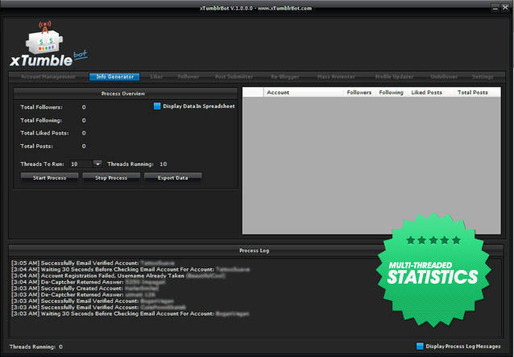Close the xTumblrBot window
The width and height of the screenshot is (514, 357).
[x=505, y=8]
